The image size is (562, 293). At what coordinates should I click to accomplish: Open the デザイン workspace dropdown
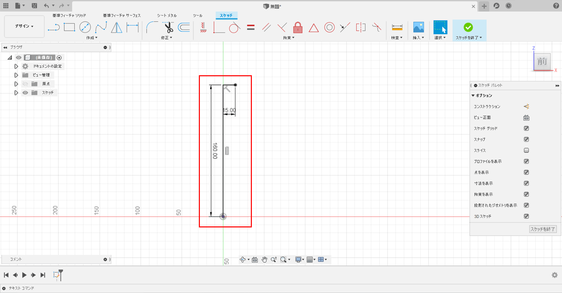[x=24, y=26]
